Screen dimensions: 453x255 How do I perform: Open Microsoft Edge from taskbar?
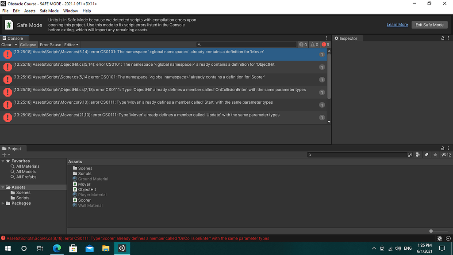click(x=57, y=248)
